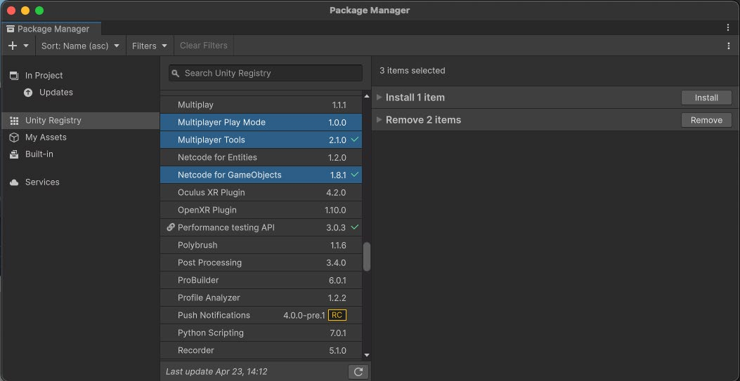Viewport: 740px width, 381px height.
Task: Select the Polybrush package
Action: [261, 246]
